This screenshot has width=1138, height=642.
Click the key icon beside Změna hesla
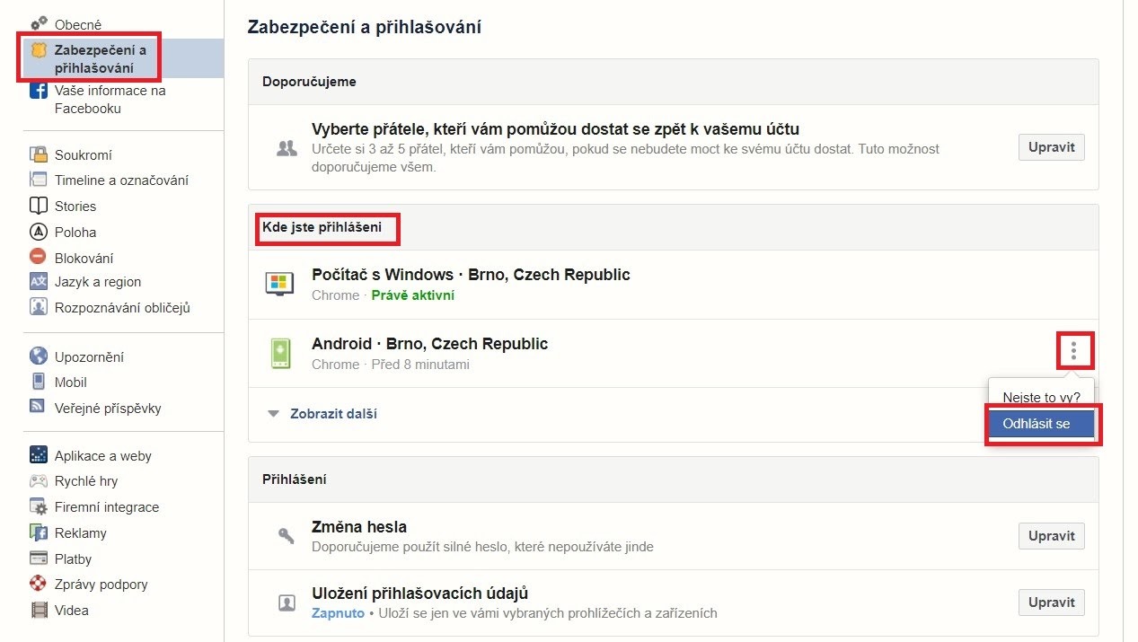point(287,536)
